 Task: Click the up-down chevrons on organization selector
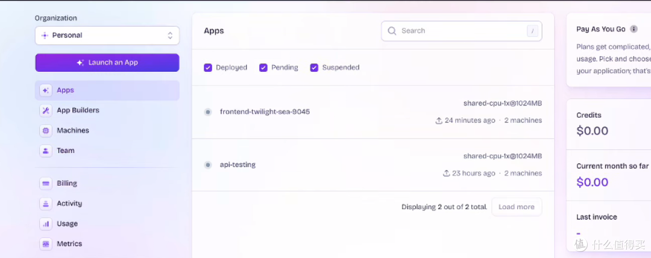click(170, 36)
